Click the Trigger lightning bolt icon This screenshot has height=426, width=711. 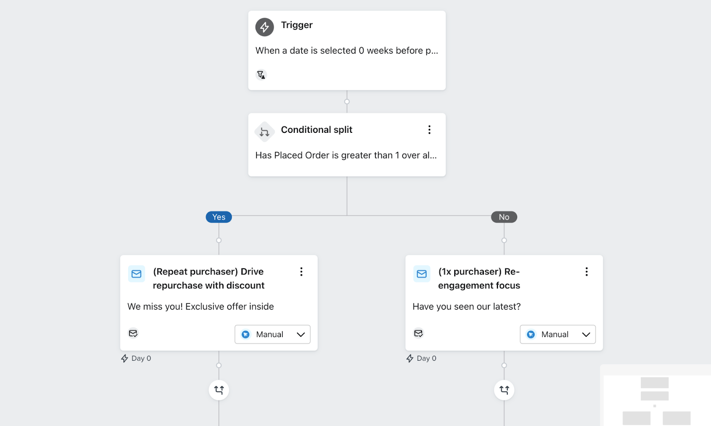[x=264, y=27]
